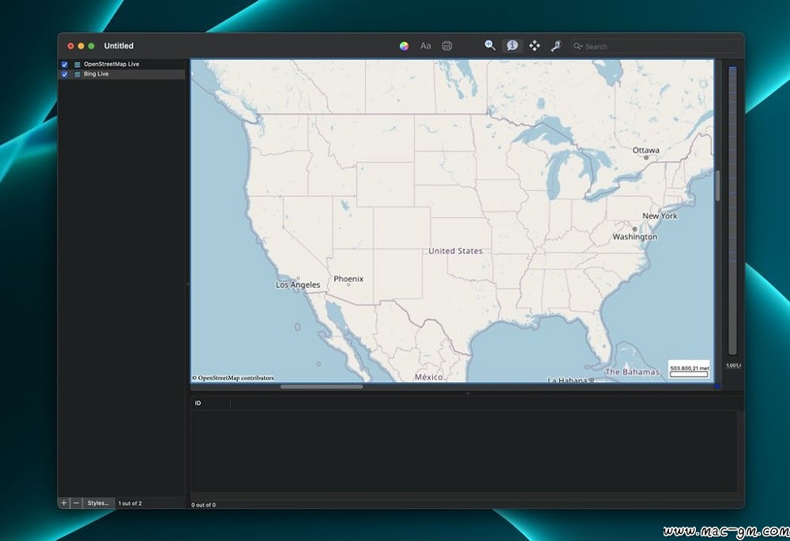Click the 'New York' city label
The image size is (790, 541).
(660, 216)
